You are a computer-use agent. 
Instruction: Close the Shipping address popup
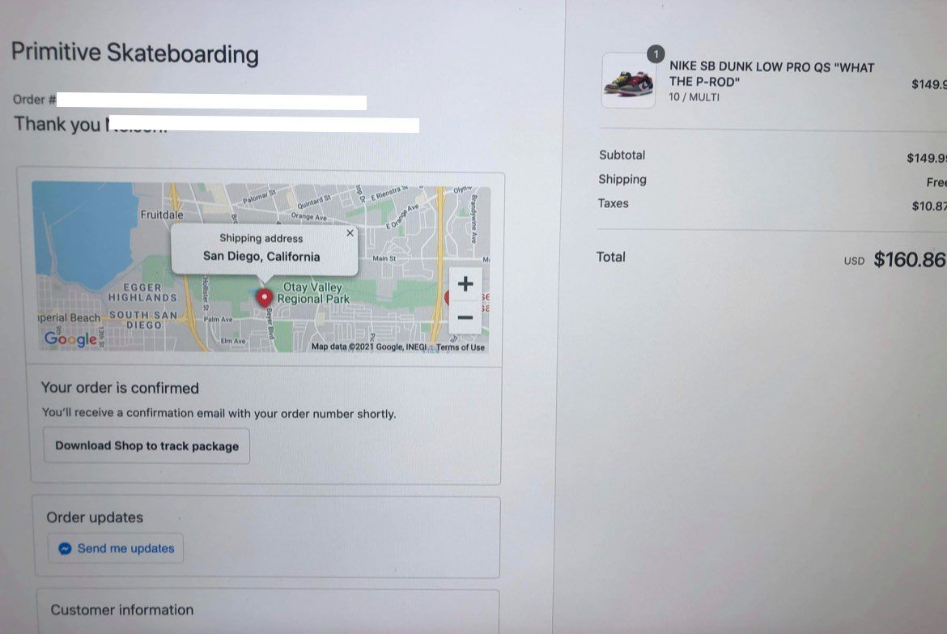[350, 233]
